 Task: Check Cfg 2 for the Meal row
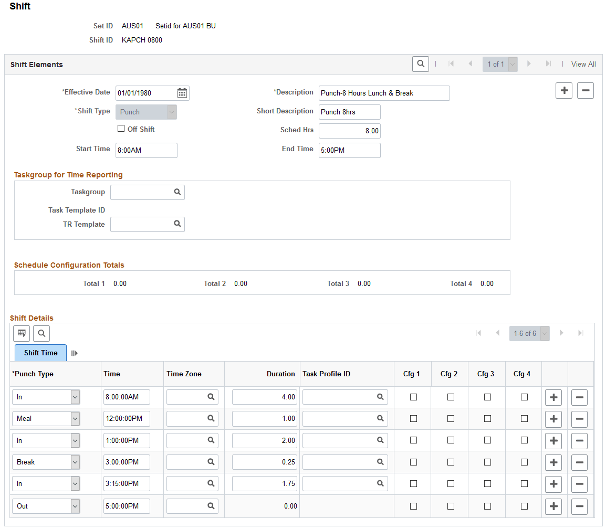[x=451, y=419]
